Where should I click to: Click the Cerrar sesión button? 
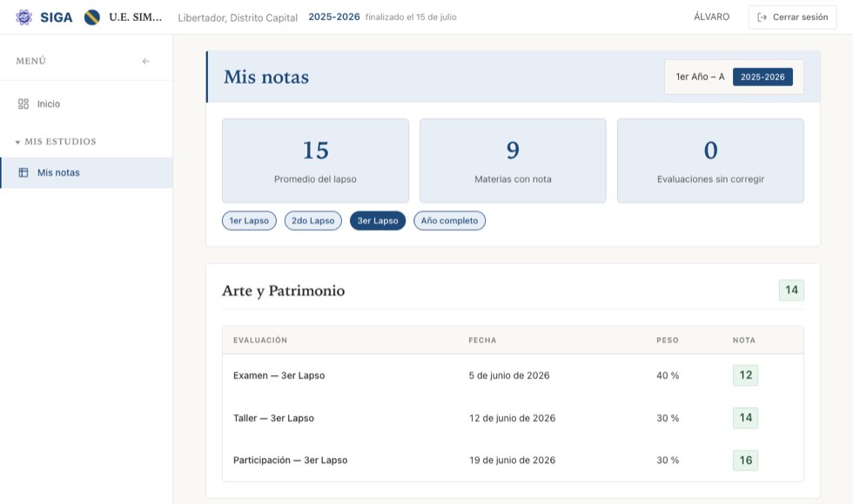(792, 17)
